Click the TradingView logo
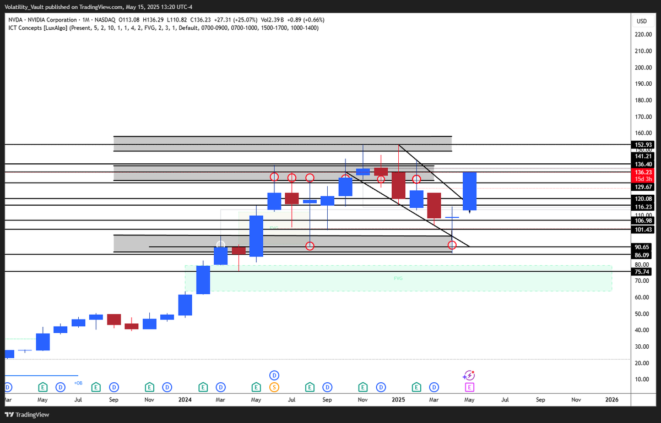The height and width of the screenshot is (423, 661). pyautogui.click(x=27, y=414)
